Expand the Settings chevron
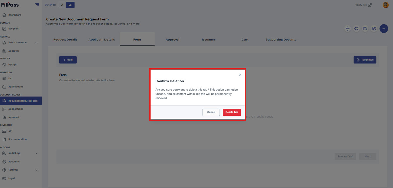The width and height of the screenshot is (393, 188). coord(36,170)
